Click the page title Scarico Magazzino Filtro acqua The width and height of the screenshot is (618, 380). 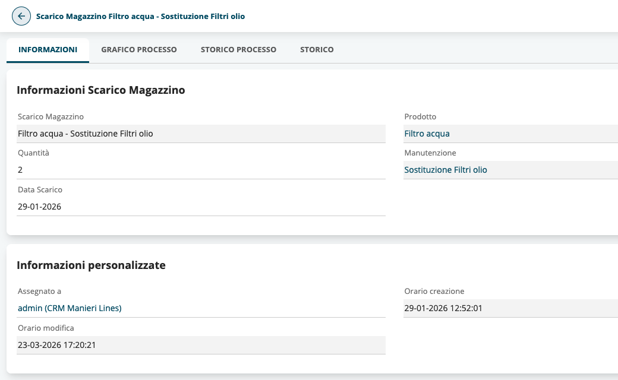140,16
